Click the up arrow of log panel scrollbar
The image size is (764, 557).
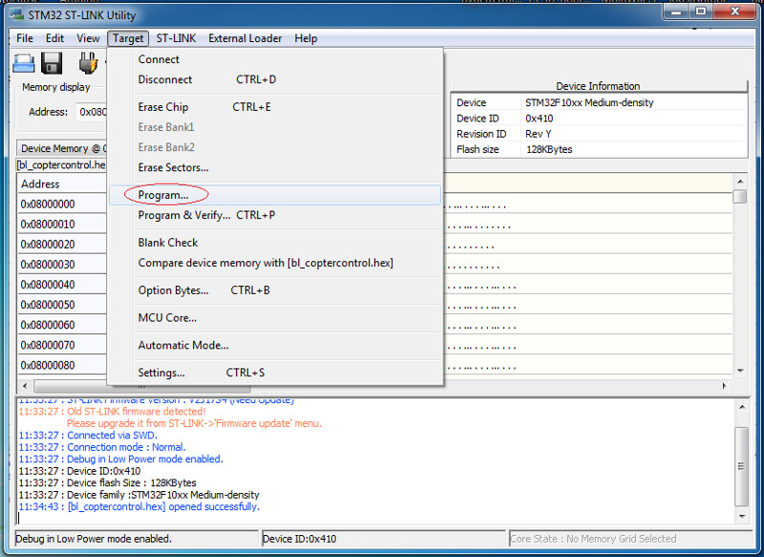pos(742,407)
